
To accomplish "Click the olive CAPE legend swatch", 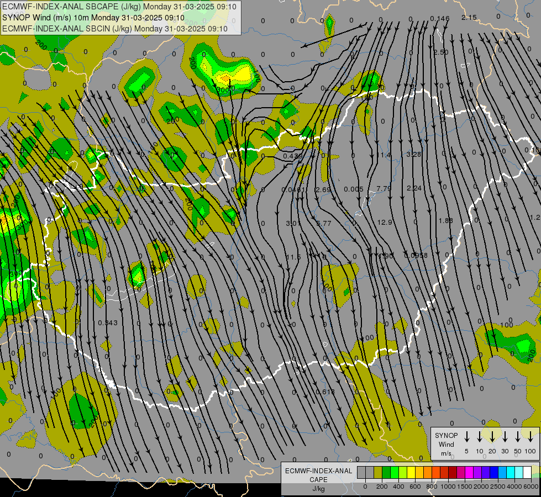I will point(378,472).
